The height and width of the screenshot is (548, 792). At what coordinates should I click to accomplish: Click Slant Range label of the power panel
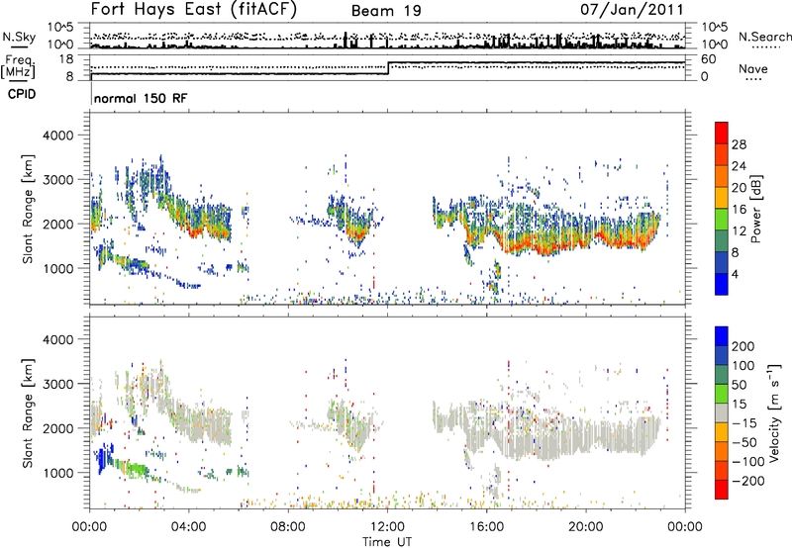(x=28, y=209)
